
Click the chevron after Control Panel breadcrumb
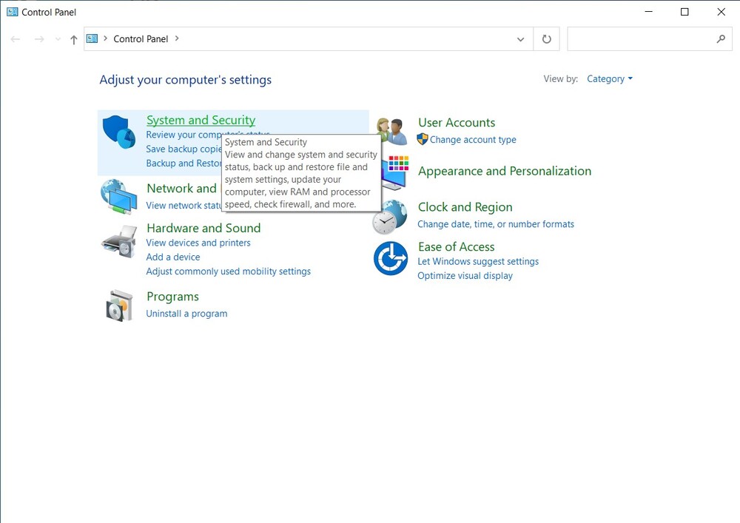[x=177, y=39]
